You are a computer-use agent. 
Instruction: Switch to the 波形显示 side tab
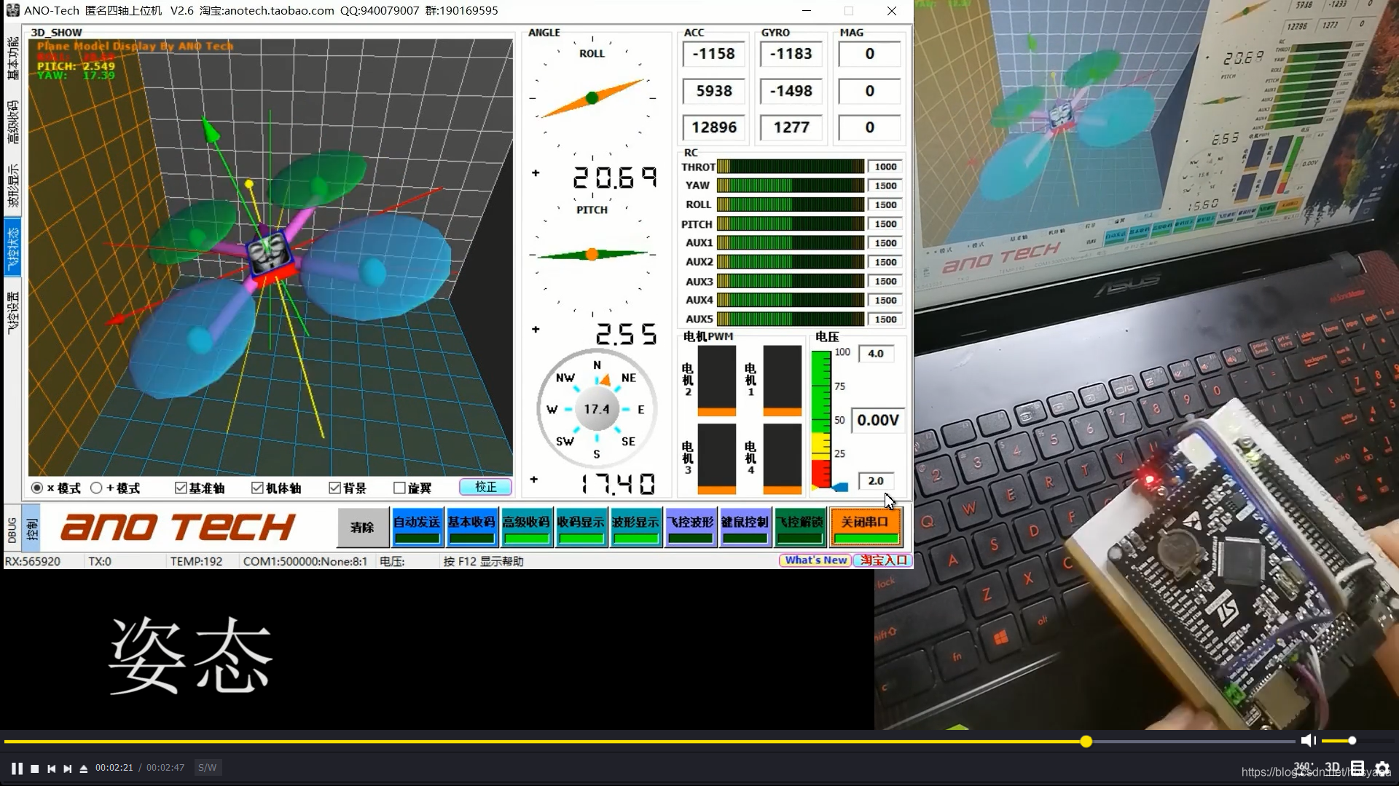(x=12, y=186)
